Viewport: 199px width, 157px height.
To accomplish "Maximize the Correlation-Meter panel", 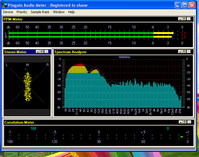I will pyautogui.click(x=184, y=122).
